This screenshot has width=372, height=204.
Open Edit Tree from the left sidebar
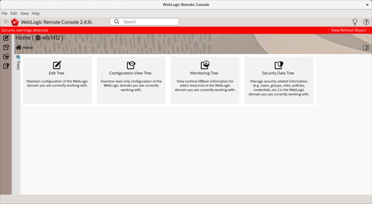pos(6,38)
